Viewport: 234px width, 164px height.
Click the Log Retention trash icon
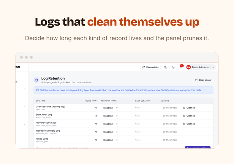point(36,80)
